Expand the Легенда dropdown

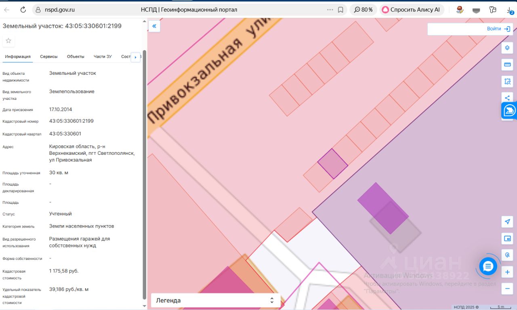tap(215, 300)
